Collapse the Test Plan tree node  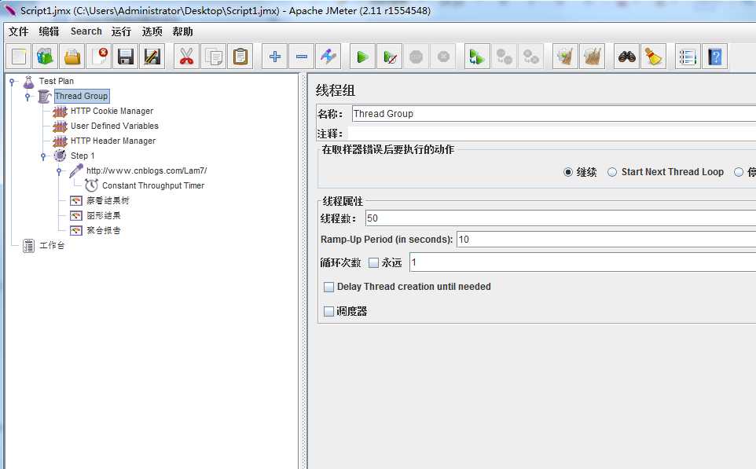point(12,82)
